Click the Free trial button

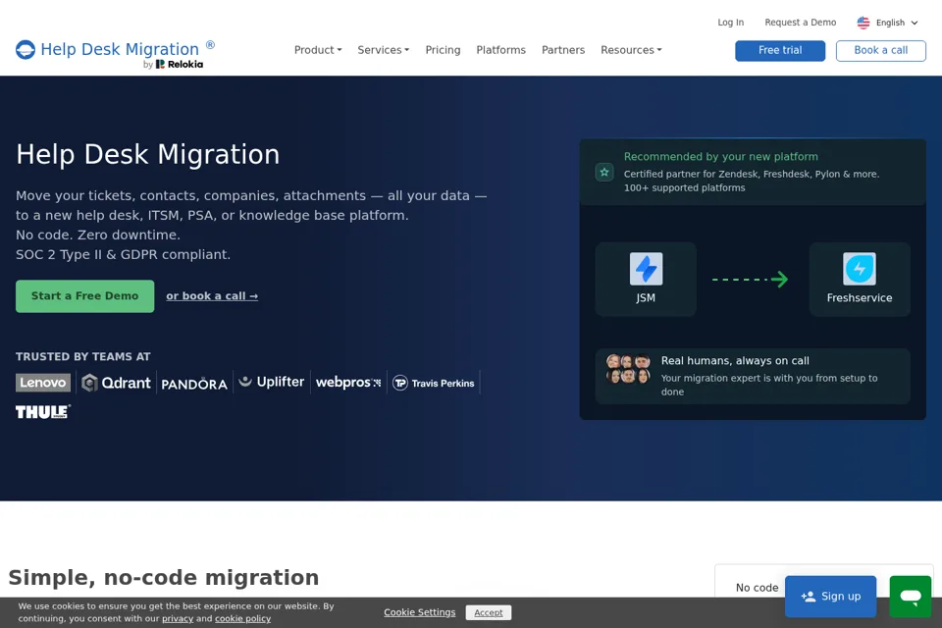tap(780, 50)
